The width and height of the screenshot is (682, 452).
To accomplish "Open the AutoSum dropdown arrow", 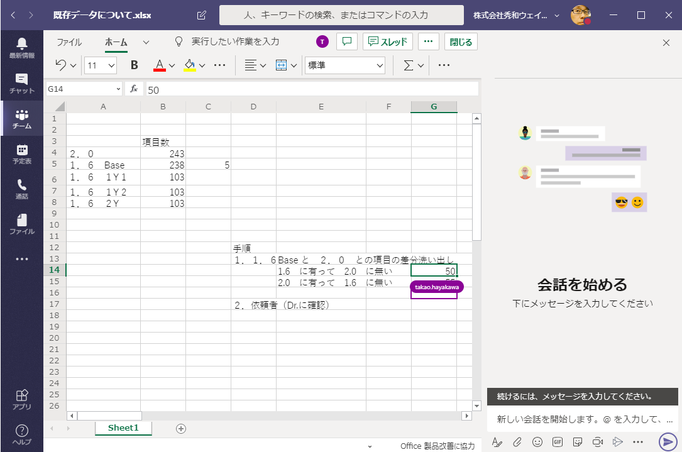I will coord(421,65).
